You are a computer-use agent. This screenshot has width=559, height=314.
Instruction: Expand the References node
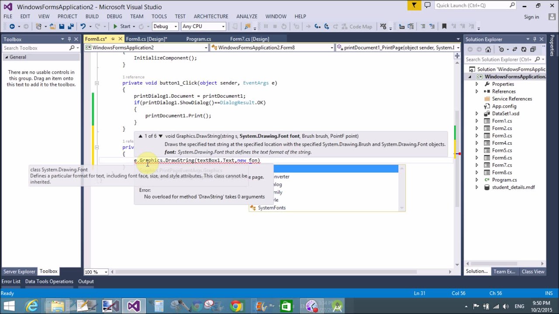(x=476, y=92)
